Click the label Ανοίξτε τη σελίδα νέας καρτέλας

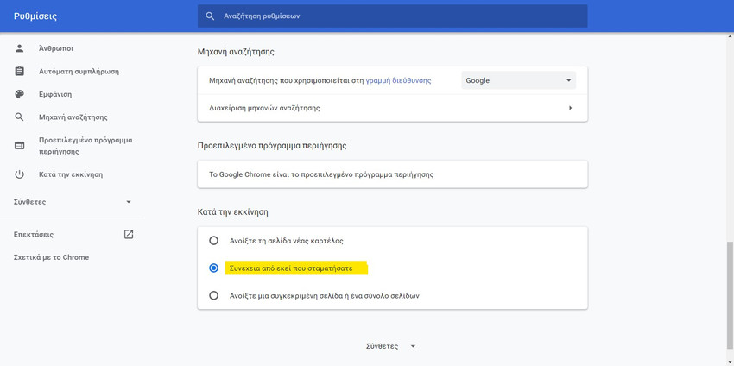[x=287, y=241]
